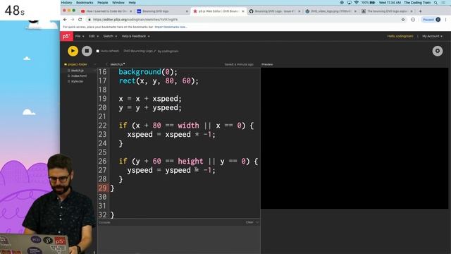
Task: Open the Window menu in the menu bar
Action: [x=118, y=3]
